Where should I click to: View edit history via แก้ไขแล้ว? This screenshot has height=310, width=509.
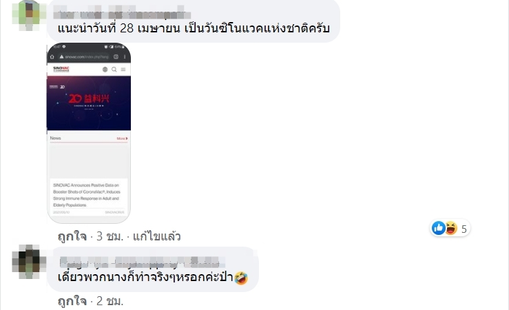point(157,236)
